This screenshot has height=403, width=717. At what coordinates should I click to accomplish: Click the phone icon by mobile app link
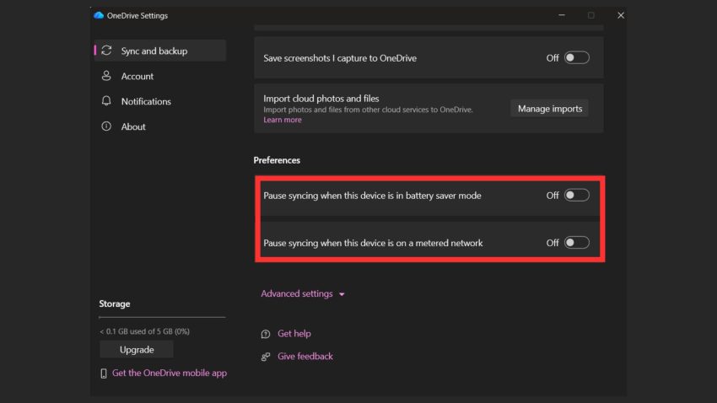coord(104,373)
